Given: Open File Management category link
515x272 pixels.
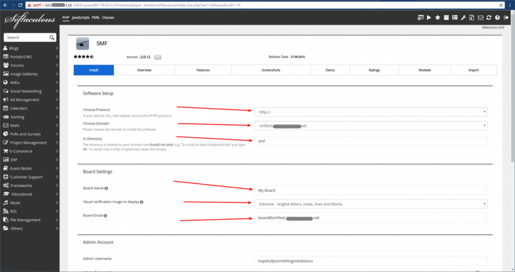Looking at the screenshot, I should click(25, 220).
